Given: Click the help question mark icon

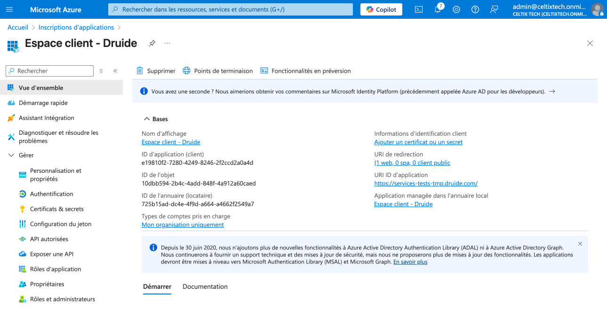Looking at the screenshot, I should click(x=475, y=9).
